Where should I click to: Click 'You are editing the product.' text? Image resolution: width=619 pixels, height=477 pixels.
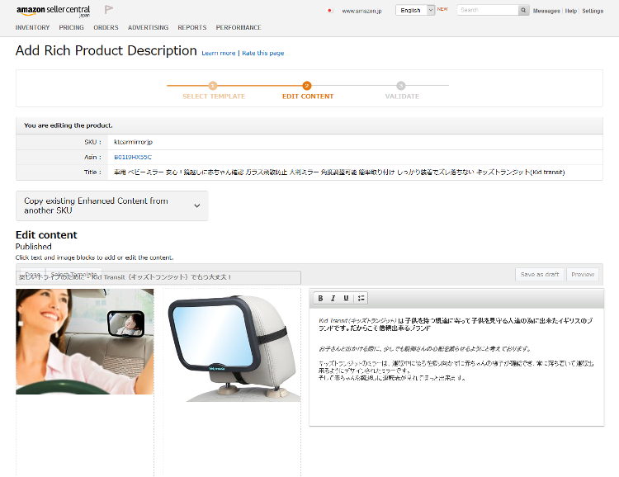pos(69,125)
